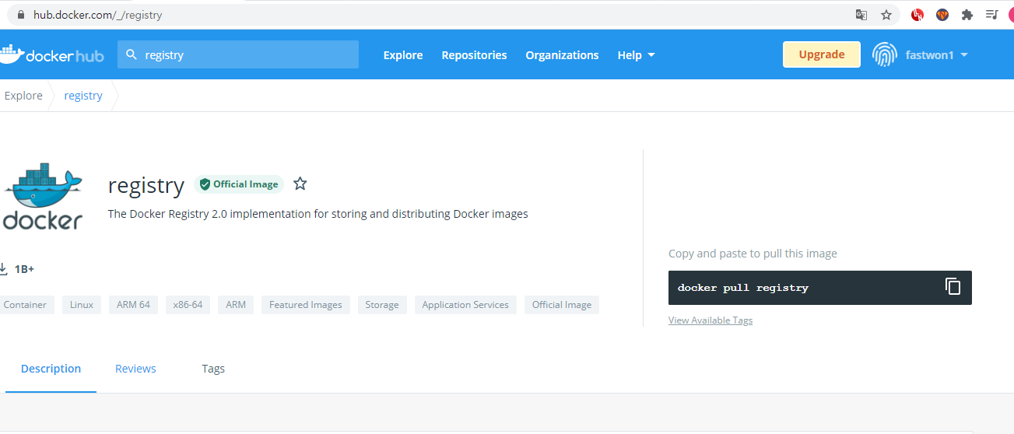Click the Linux tag chip

82,305
